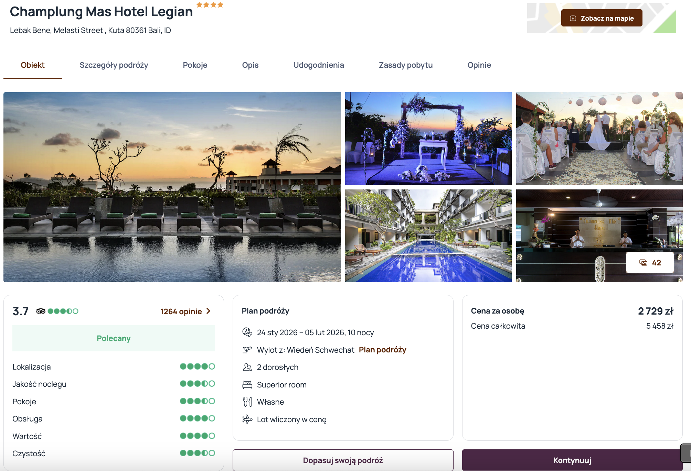Click Lokalizacja rating bubbles
Viewport: 691px width, 471px height.
point(198,366)
